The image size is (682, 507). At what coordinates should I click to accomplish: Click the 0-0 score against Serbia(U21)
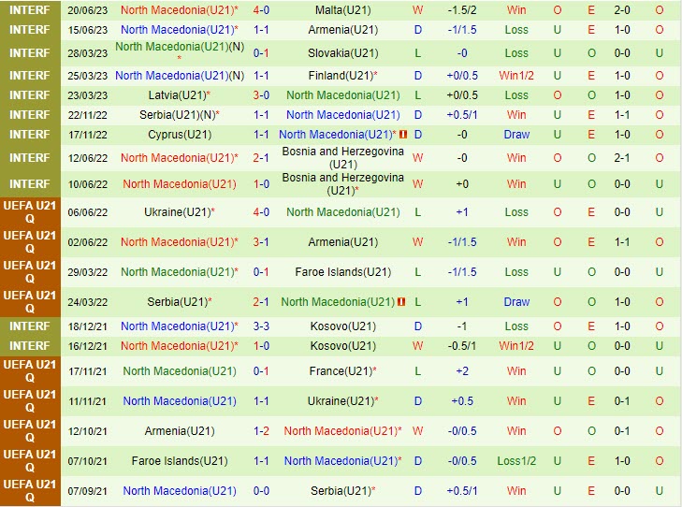261,491
